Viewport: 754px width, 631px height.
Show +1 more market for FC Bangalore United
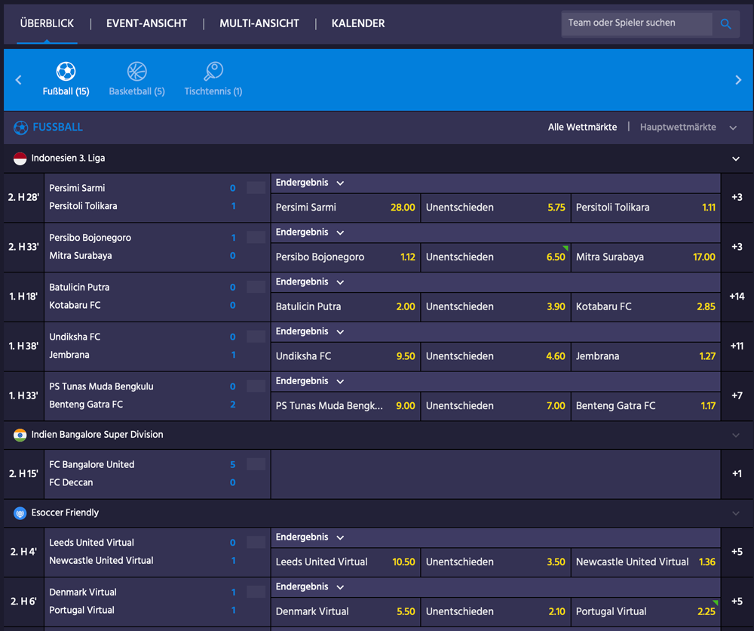[x=737, y=474]
